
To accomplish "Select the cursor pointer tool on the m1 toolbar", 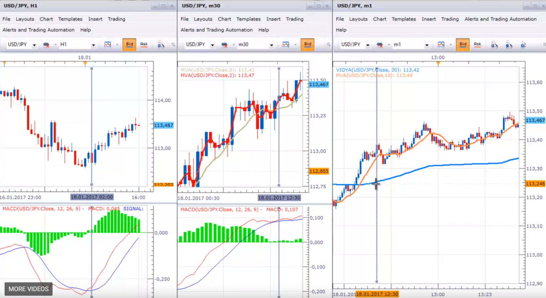I will (x=523, y=45).
